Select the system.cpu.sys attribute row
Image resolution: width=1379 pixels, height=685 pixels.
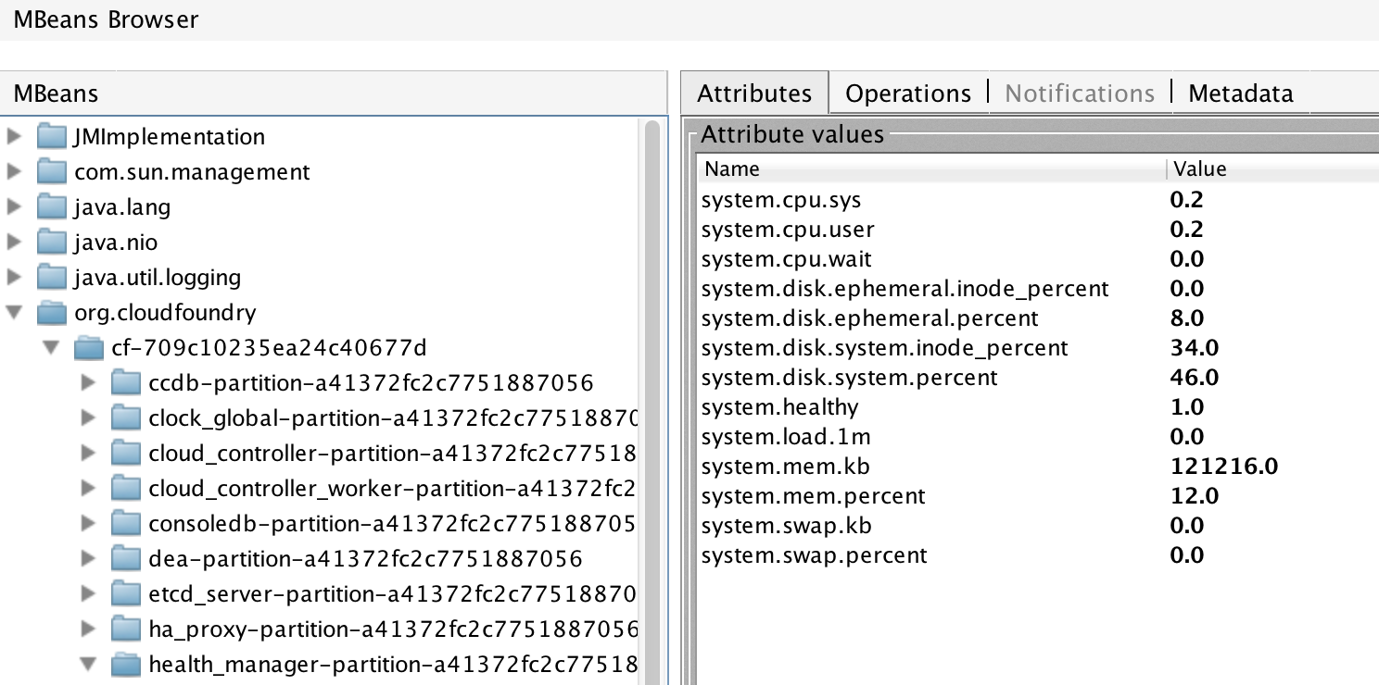pyautogui.click(x=1038, y=200)
